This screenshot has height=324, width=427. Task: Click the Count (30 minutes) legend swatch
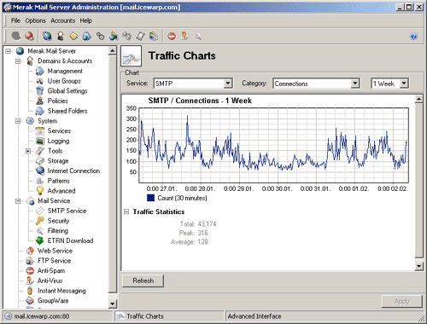150,198
